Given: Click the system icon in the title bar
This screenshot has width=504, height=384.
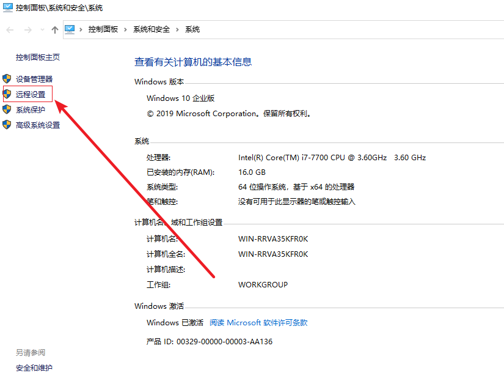Looking at the screenshot, I should tap(7, 8).
